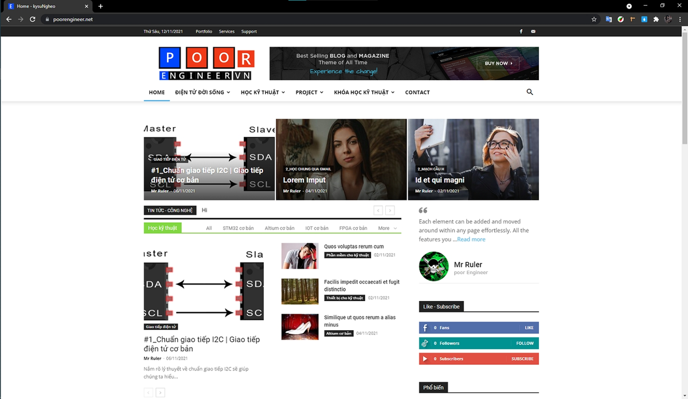Open Similique ut quos rerum article title

(359, 321)
